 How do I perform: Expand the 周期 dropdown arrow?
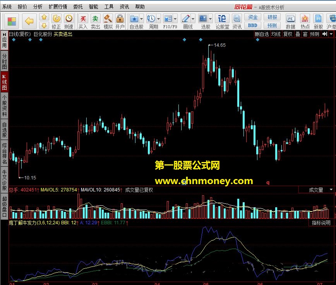(159, 19)
